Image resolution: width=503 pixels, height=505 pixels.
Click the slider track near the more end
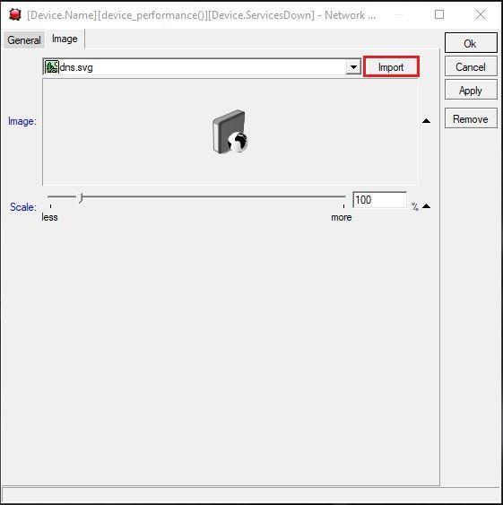[335, 196]
